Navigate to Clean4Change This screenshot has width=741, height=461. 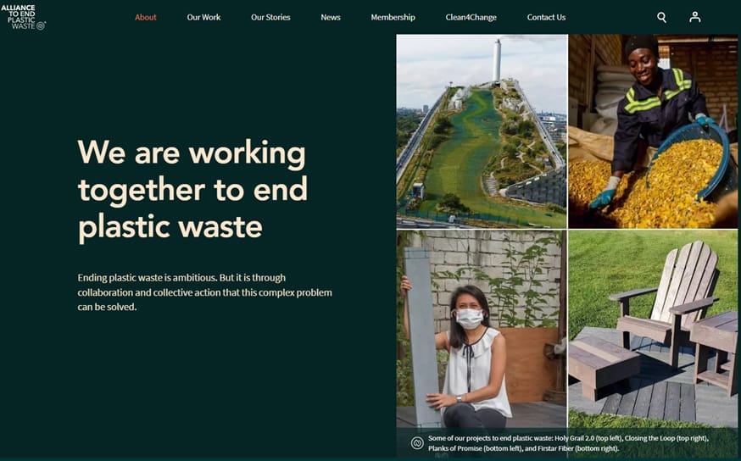coord(471,18)
